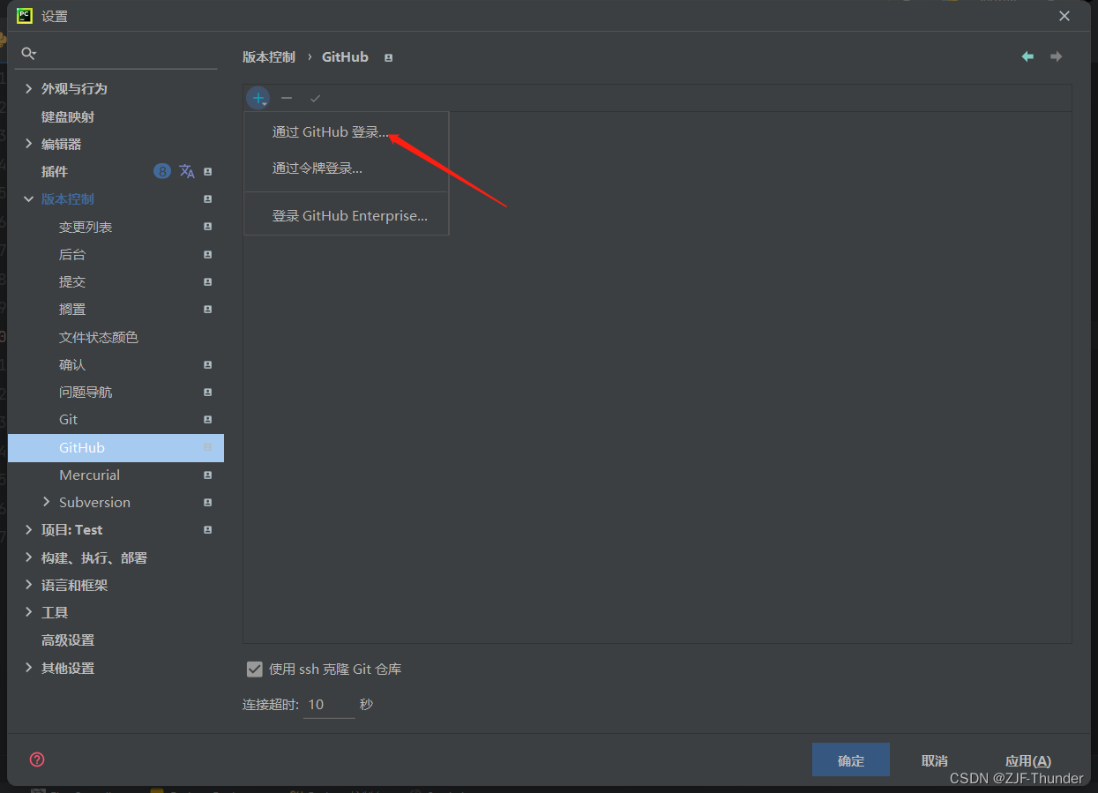
Task: Click 版本控制 in the breadcrumb
Action: pyautogui.click(x=269, y=56)
